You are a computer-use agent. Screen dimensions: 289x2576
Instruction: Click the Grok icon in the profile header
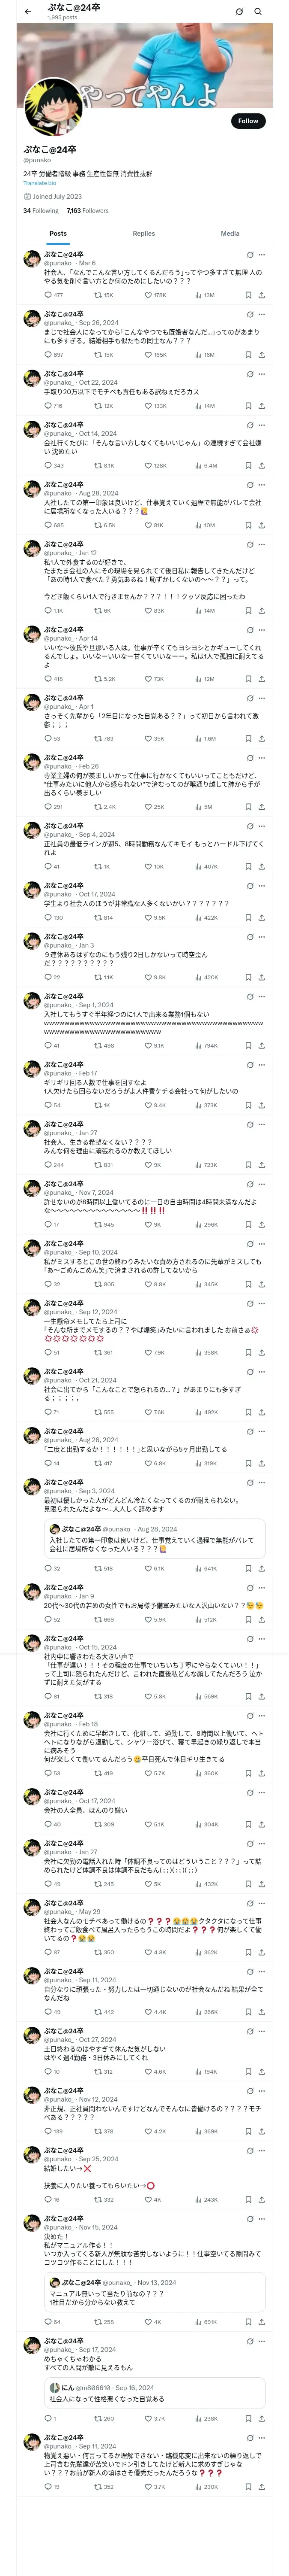[x=239, y=12]
